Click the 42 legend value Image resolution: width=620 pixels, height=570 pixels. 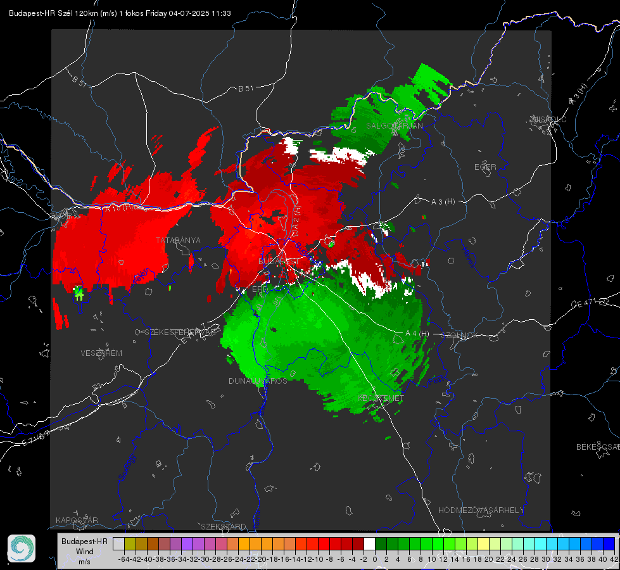(x=614, y=559)
